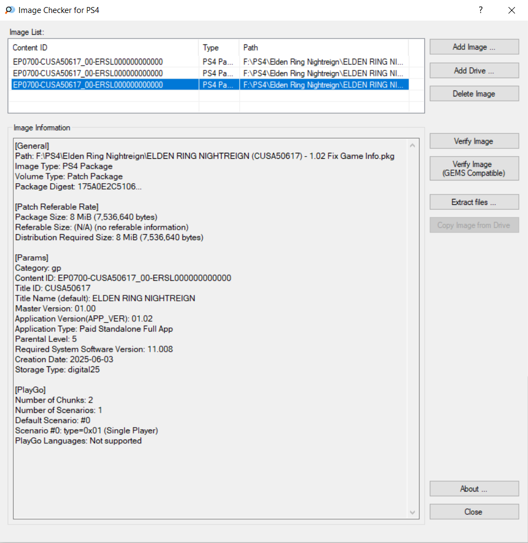Click the 'Volume Type: Patch Package' line
This screenshot has width=528, height=543.
[69, 177]
